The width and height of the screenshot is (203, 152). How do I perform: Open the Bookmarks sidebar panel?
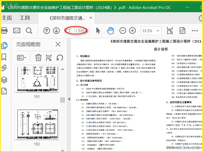(x=4, y=57)
